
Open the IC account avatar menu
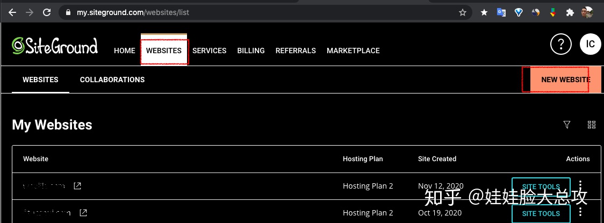click(590, 44)
